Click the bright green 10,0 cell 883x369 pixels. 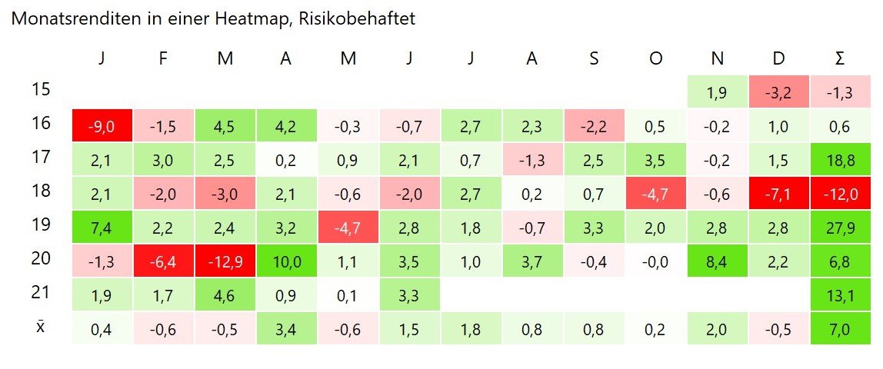[286, 261]
